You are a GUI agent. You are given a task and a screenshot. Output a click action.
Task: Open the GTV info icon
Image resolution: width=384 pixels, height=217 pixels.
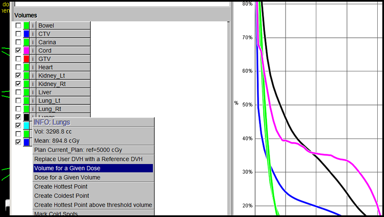coord(33,59)
